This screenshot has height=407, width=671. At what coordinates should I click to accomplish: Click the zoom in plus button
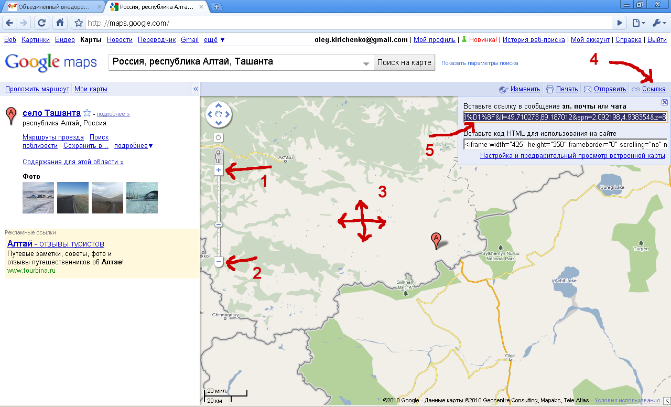pyautogui.click(x=219, y=170)
